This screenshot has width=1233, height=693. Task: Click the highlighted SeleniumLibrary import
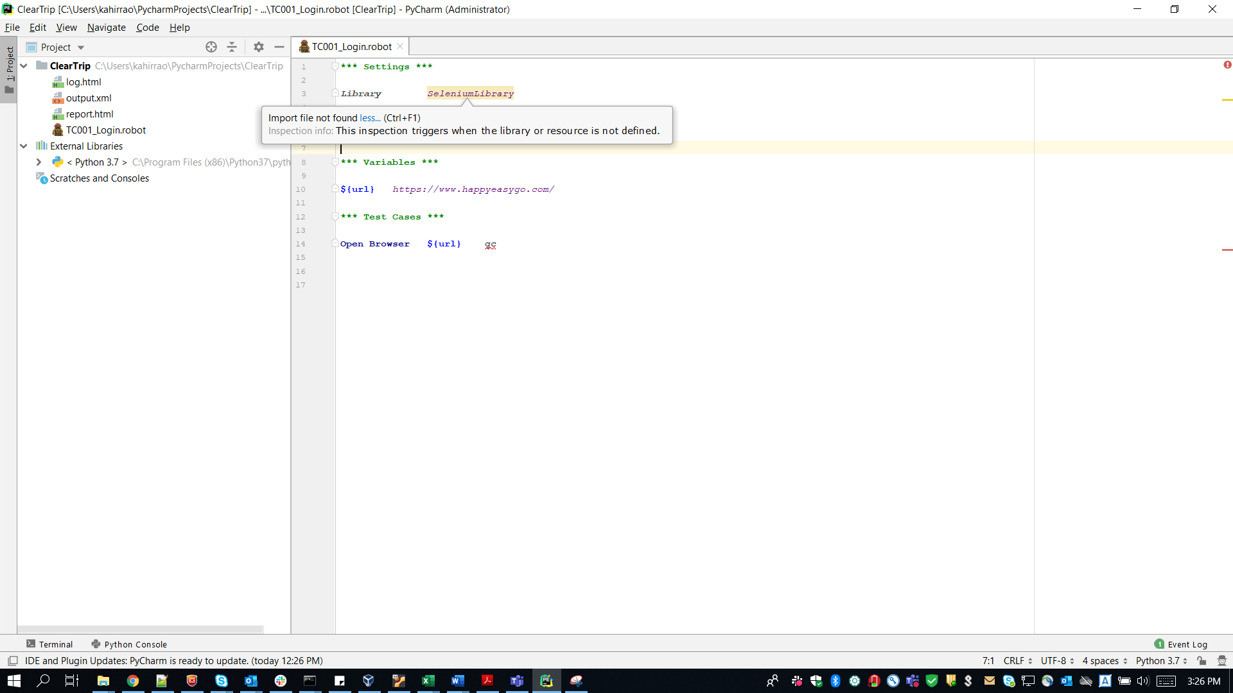471,94
